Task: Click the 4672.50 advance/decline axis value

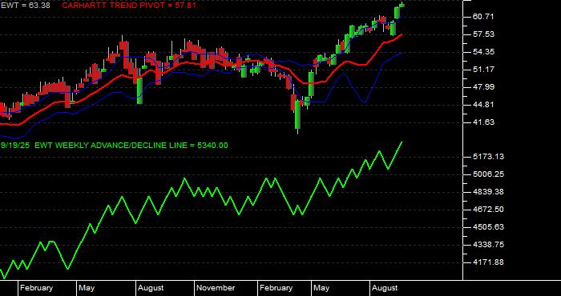Action: [488, 210]
